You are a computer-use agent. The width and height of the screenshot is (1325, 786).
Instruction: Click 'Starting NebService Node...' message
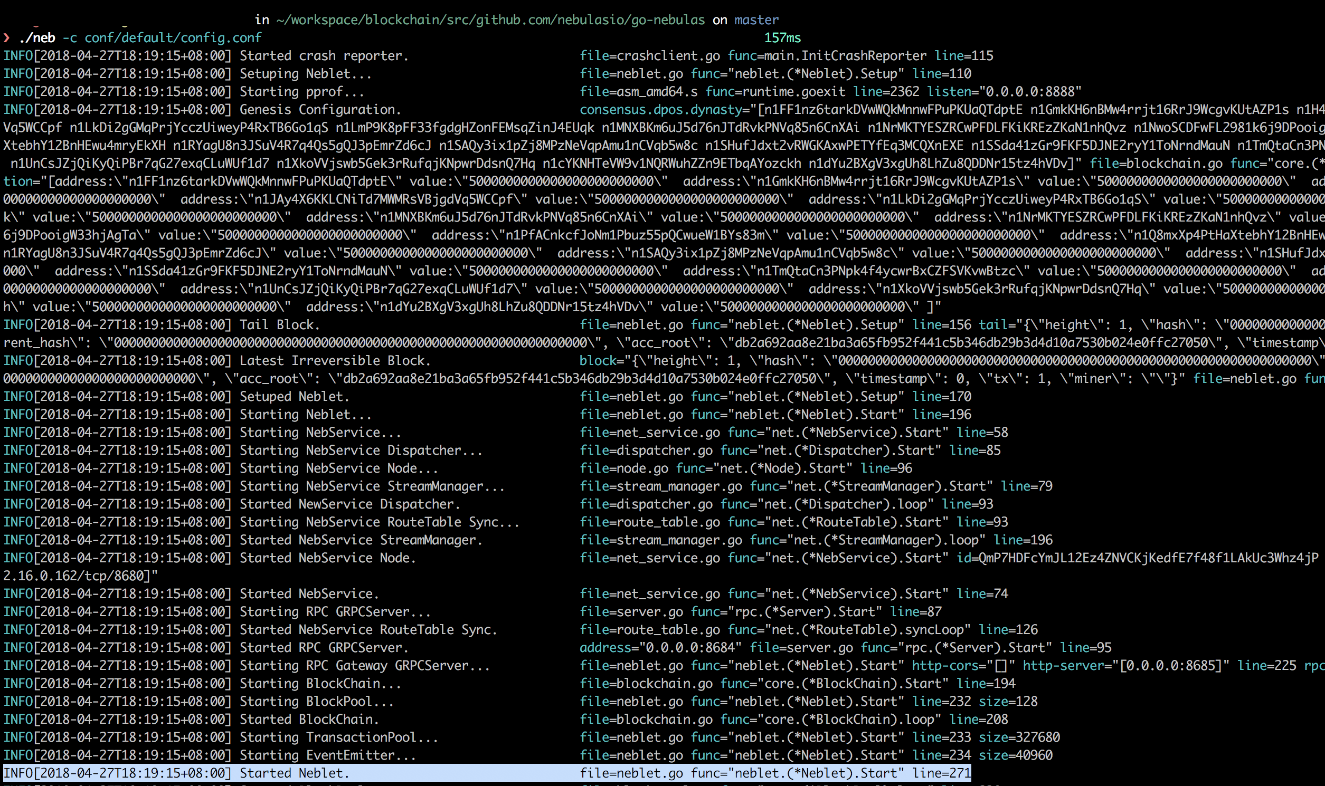click(x=339, y=468)
